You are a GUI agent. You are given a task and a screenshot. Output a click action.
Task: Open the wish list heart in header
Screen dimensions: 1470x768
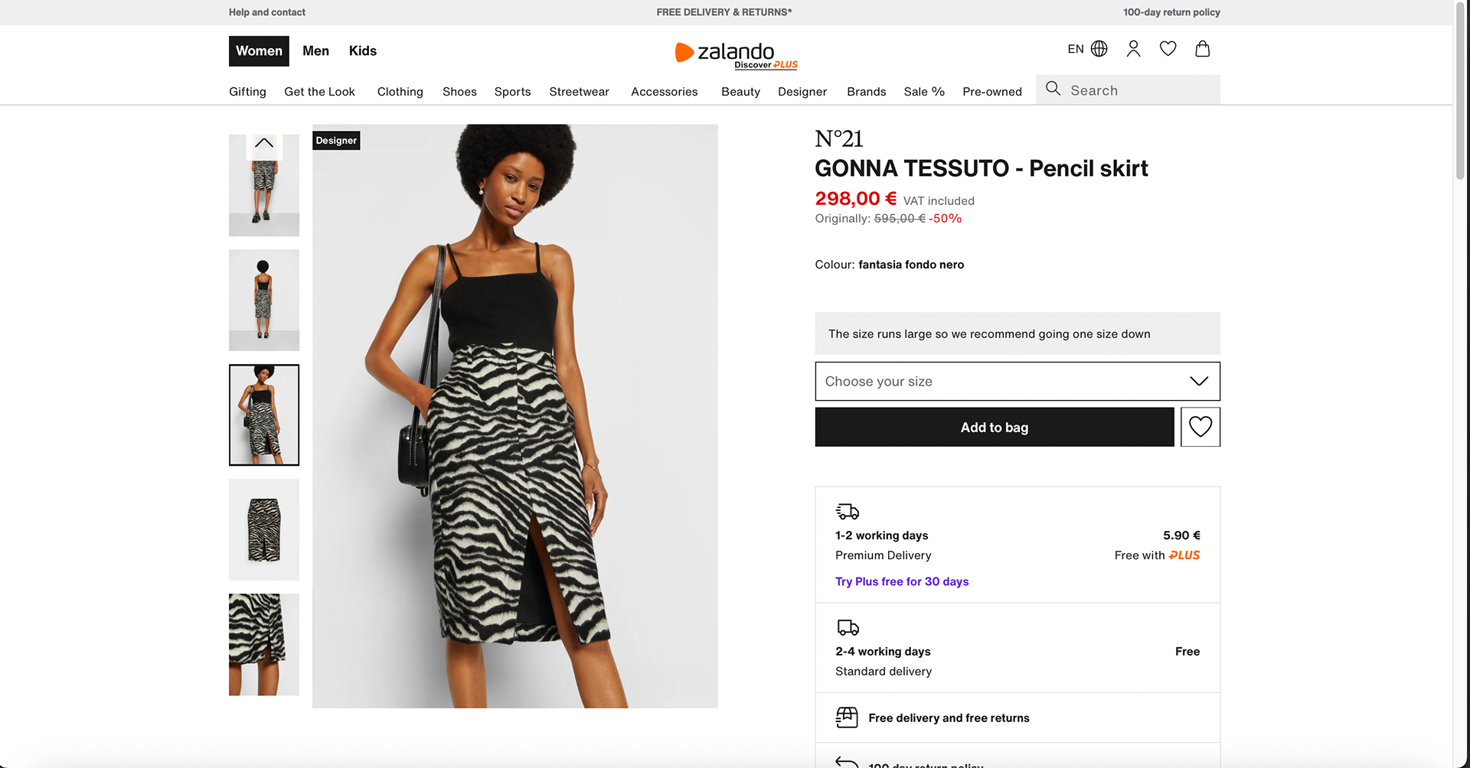(1168, 49)
